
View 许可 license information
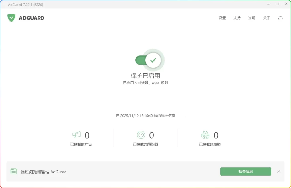[x=252, y=18]
